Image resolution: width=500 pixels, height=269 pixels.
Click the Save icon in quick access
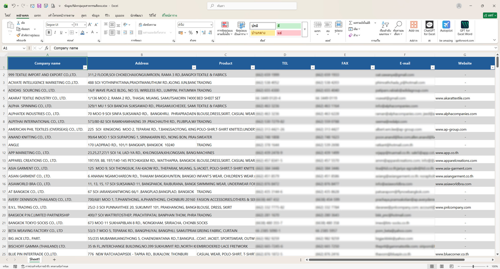tap(39, 6)
